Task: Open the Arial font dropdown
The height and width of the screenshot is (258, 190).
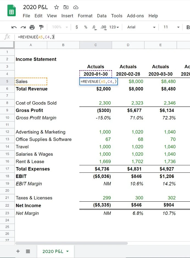Action: click(141, 27)
